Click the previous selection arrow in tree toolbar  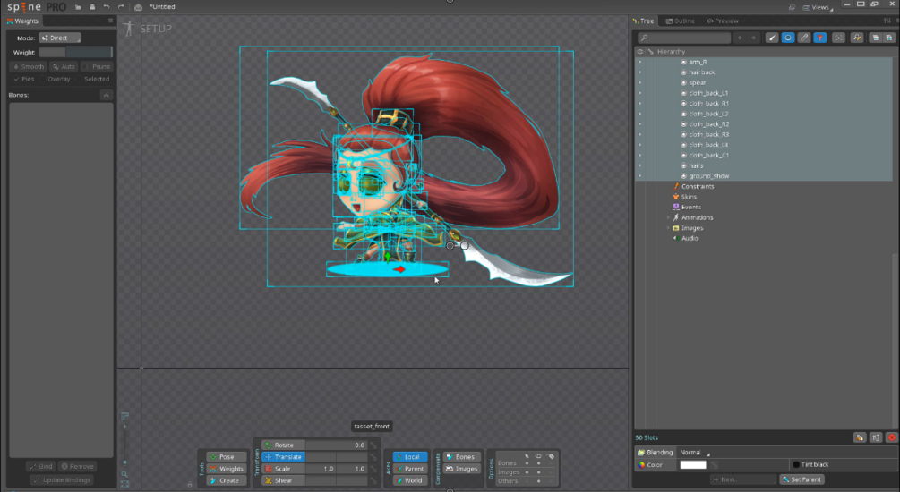[x=740, y=38]
